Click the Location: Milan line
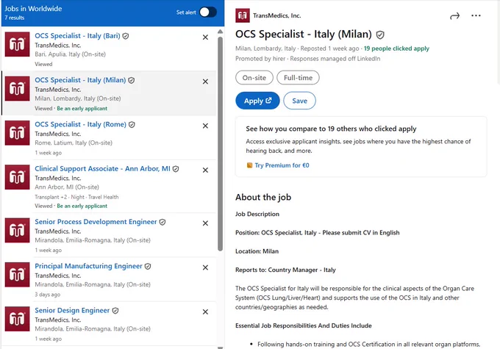 (x=257, y=251)
